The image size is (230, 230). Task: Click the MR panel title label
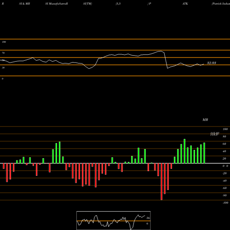coord(205,120)
